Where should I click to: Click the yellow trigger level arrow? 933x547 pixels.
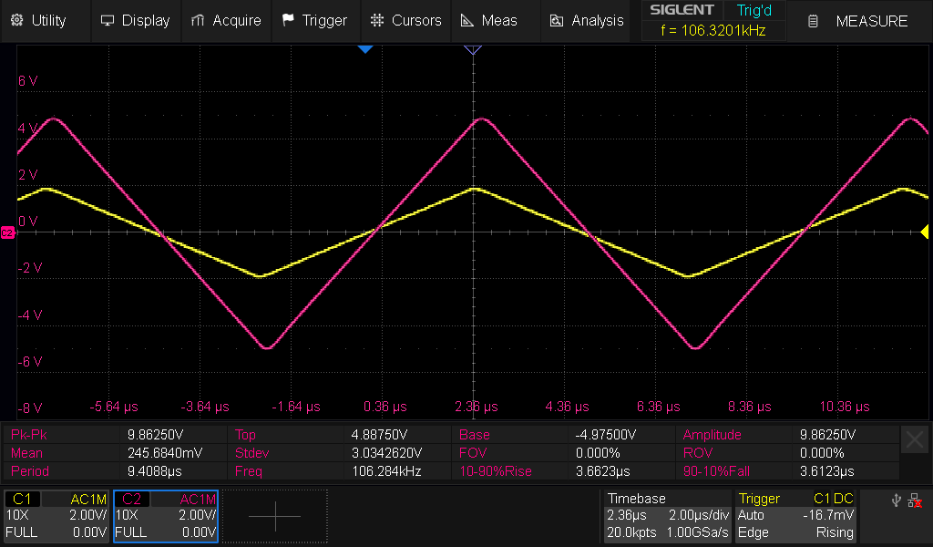(925, 232)
